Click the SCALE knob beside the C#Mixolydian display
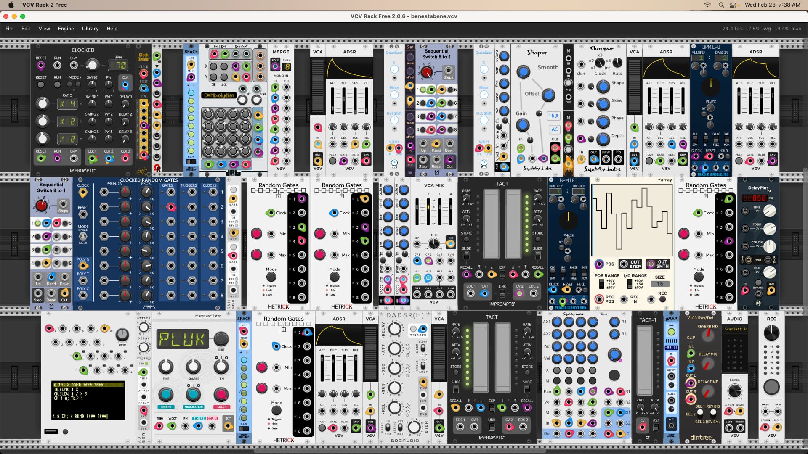 pyautogui.click(x=256, y=100)
